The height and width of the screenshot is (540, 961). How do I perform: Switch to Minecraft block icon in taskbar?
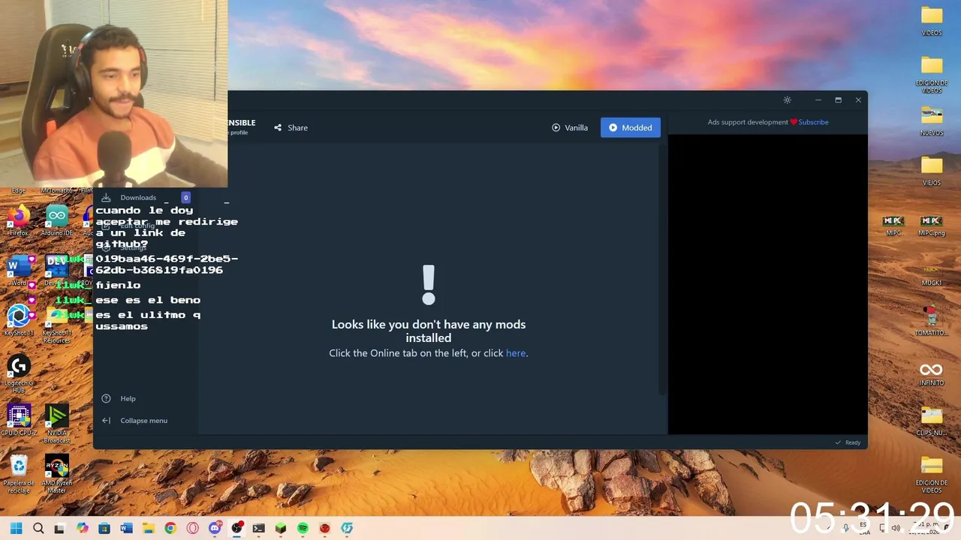pos(281,528)
